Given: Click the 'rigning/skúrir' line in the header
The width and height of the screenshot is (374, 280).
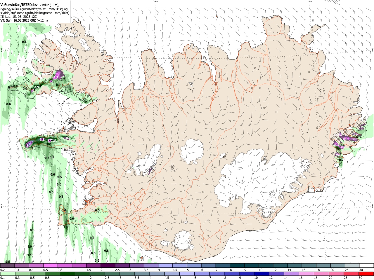Looking at the screenshot, I should tap(34, 9).
